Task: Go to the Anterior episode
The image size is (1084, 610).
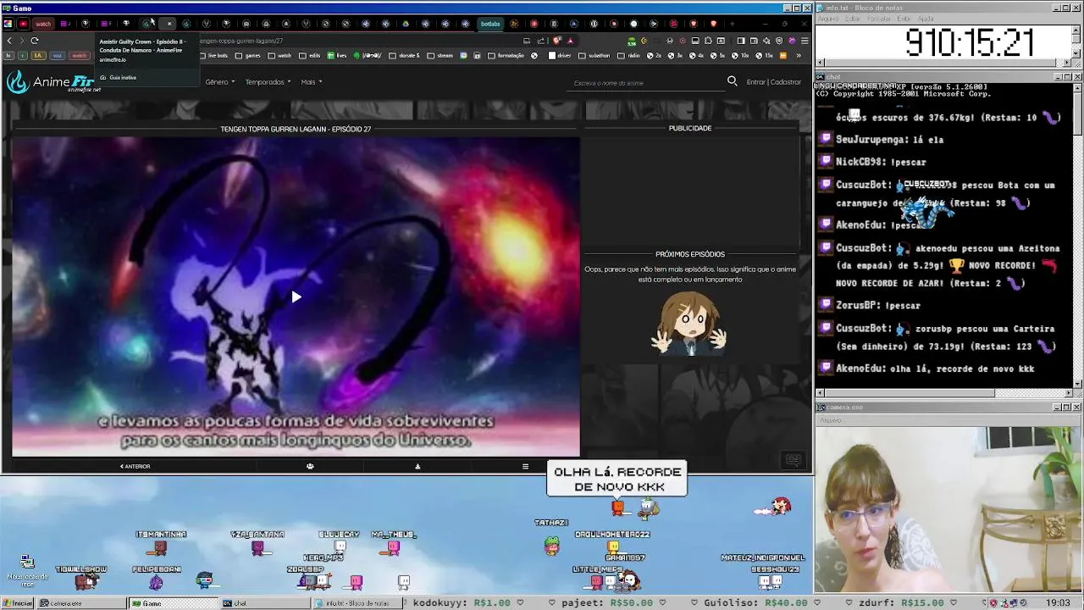Action: 135,466
